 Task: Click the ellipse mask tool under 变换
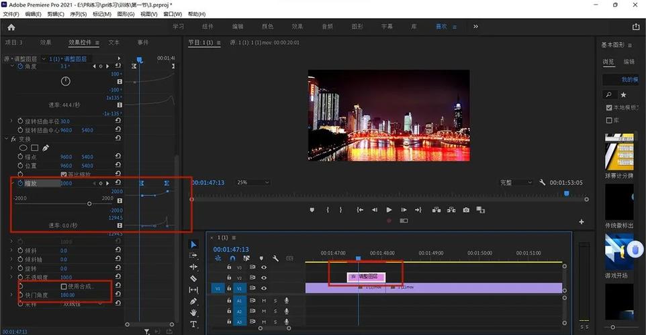(x=24, y=148)
